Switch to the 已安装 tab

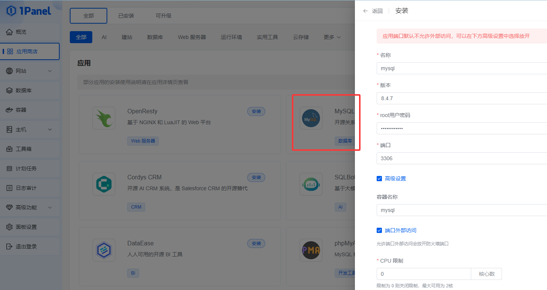click(126, 16)
